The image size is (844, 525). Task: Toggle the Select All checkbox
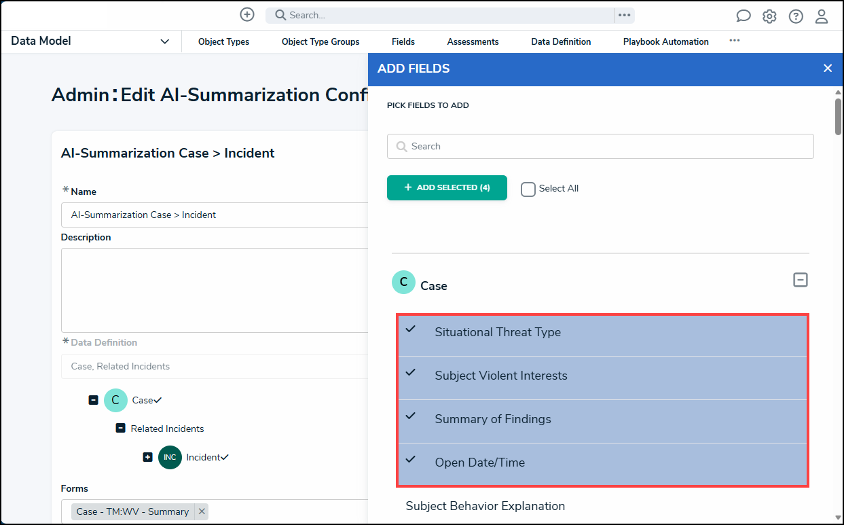tap(528, 189)
